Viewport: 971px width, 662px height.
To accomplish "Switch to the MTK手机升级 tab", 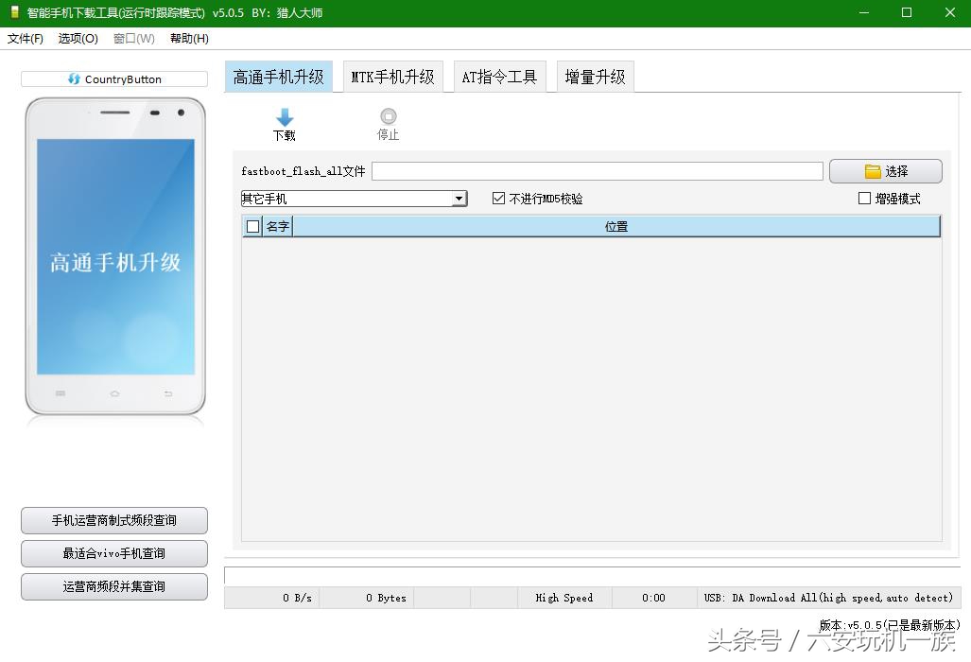I will point(392,77).
